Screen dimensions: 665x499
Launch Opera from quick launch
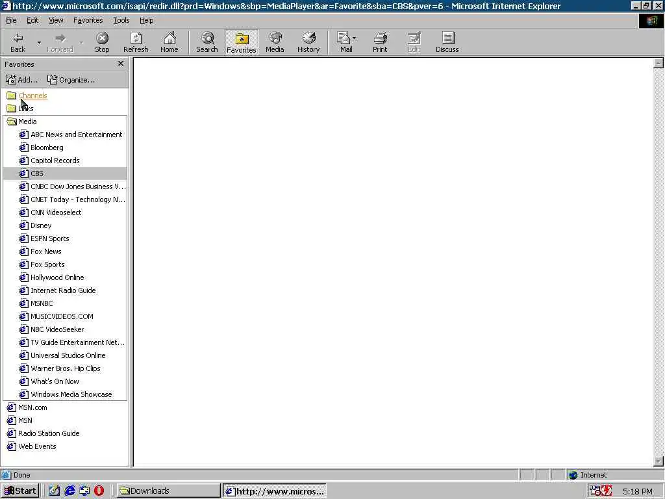[x=99, y=491]
